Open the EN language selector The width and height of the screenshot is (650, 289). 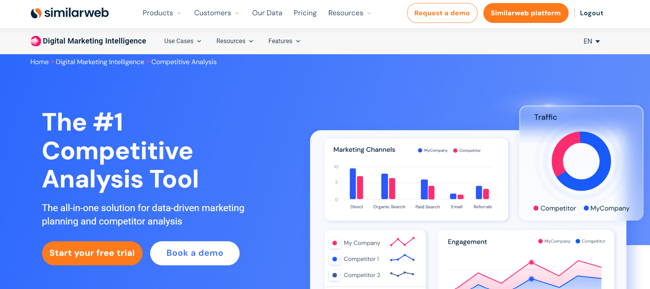click(x=592, y=41)
